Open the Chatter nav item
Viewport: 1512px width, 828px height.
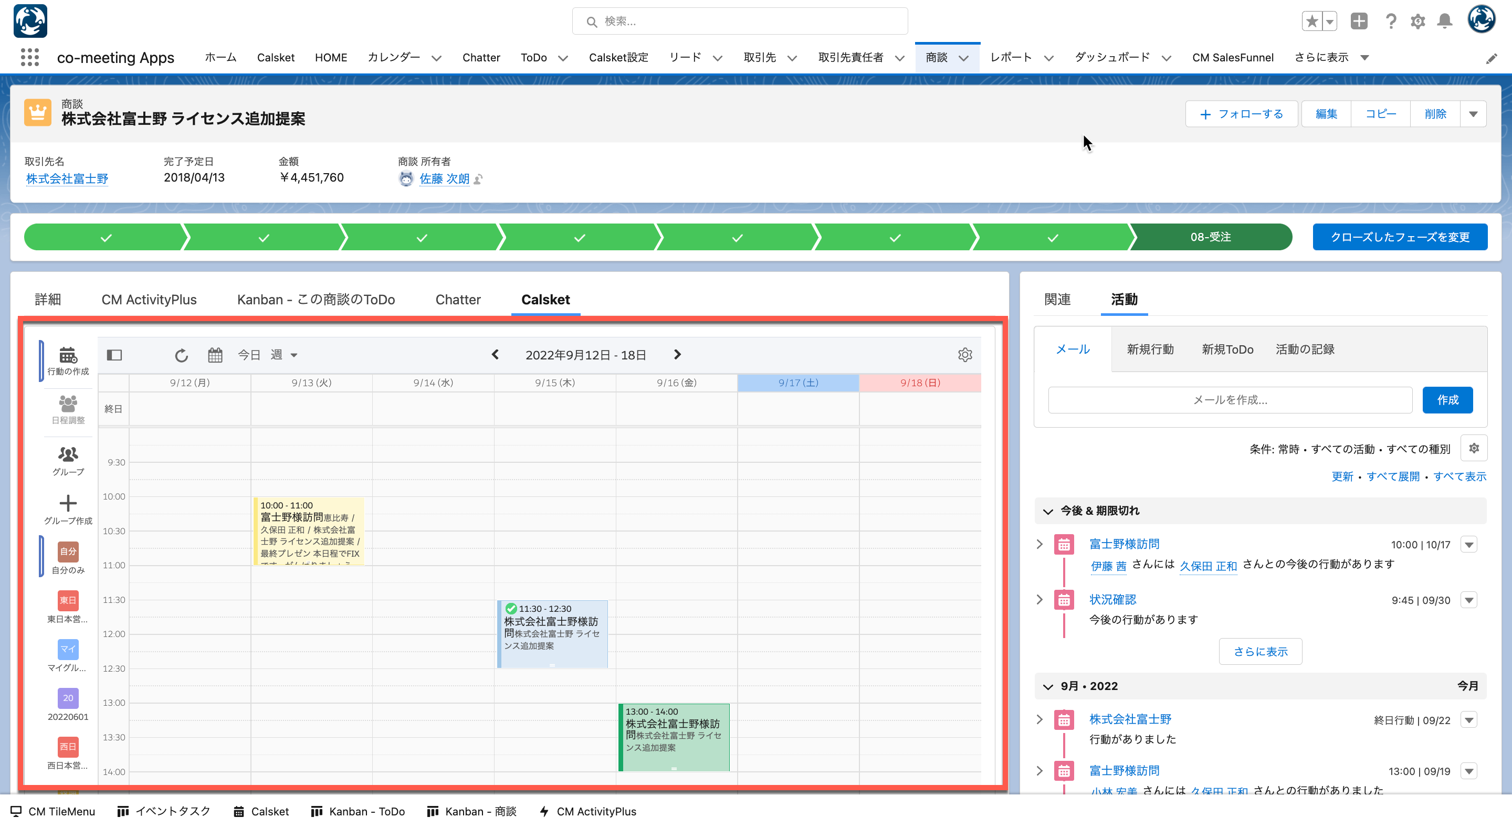[x=481, y=58]
